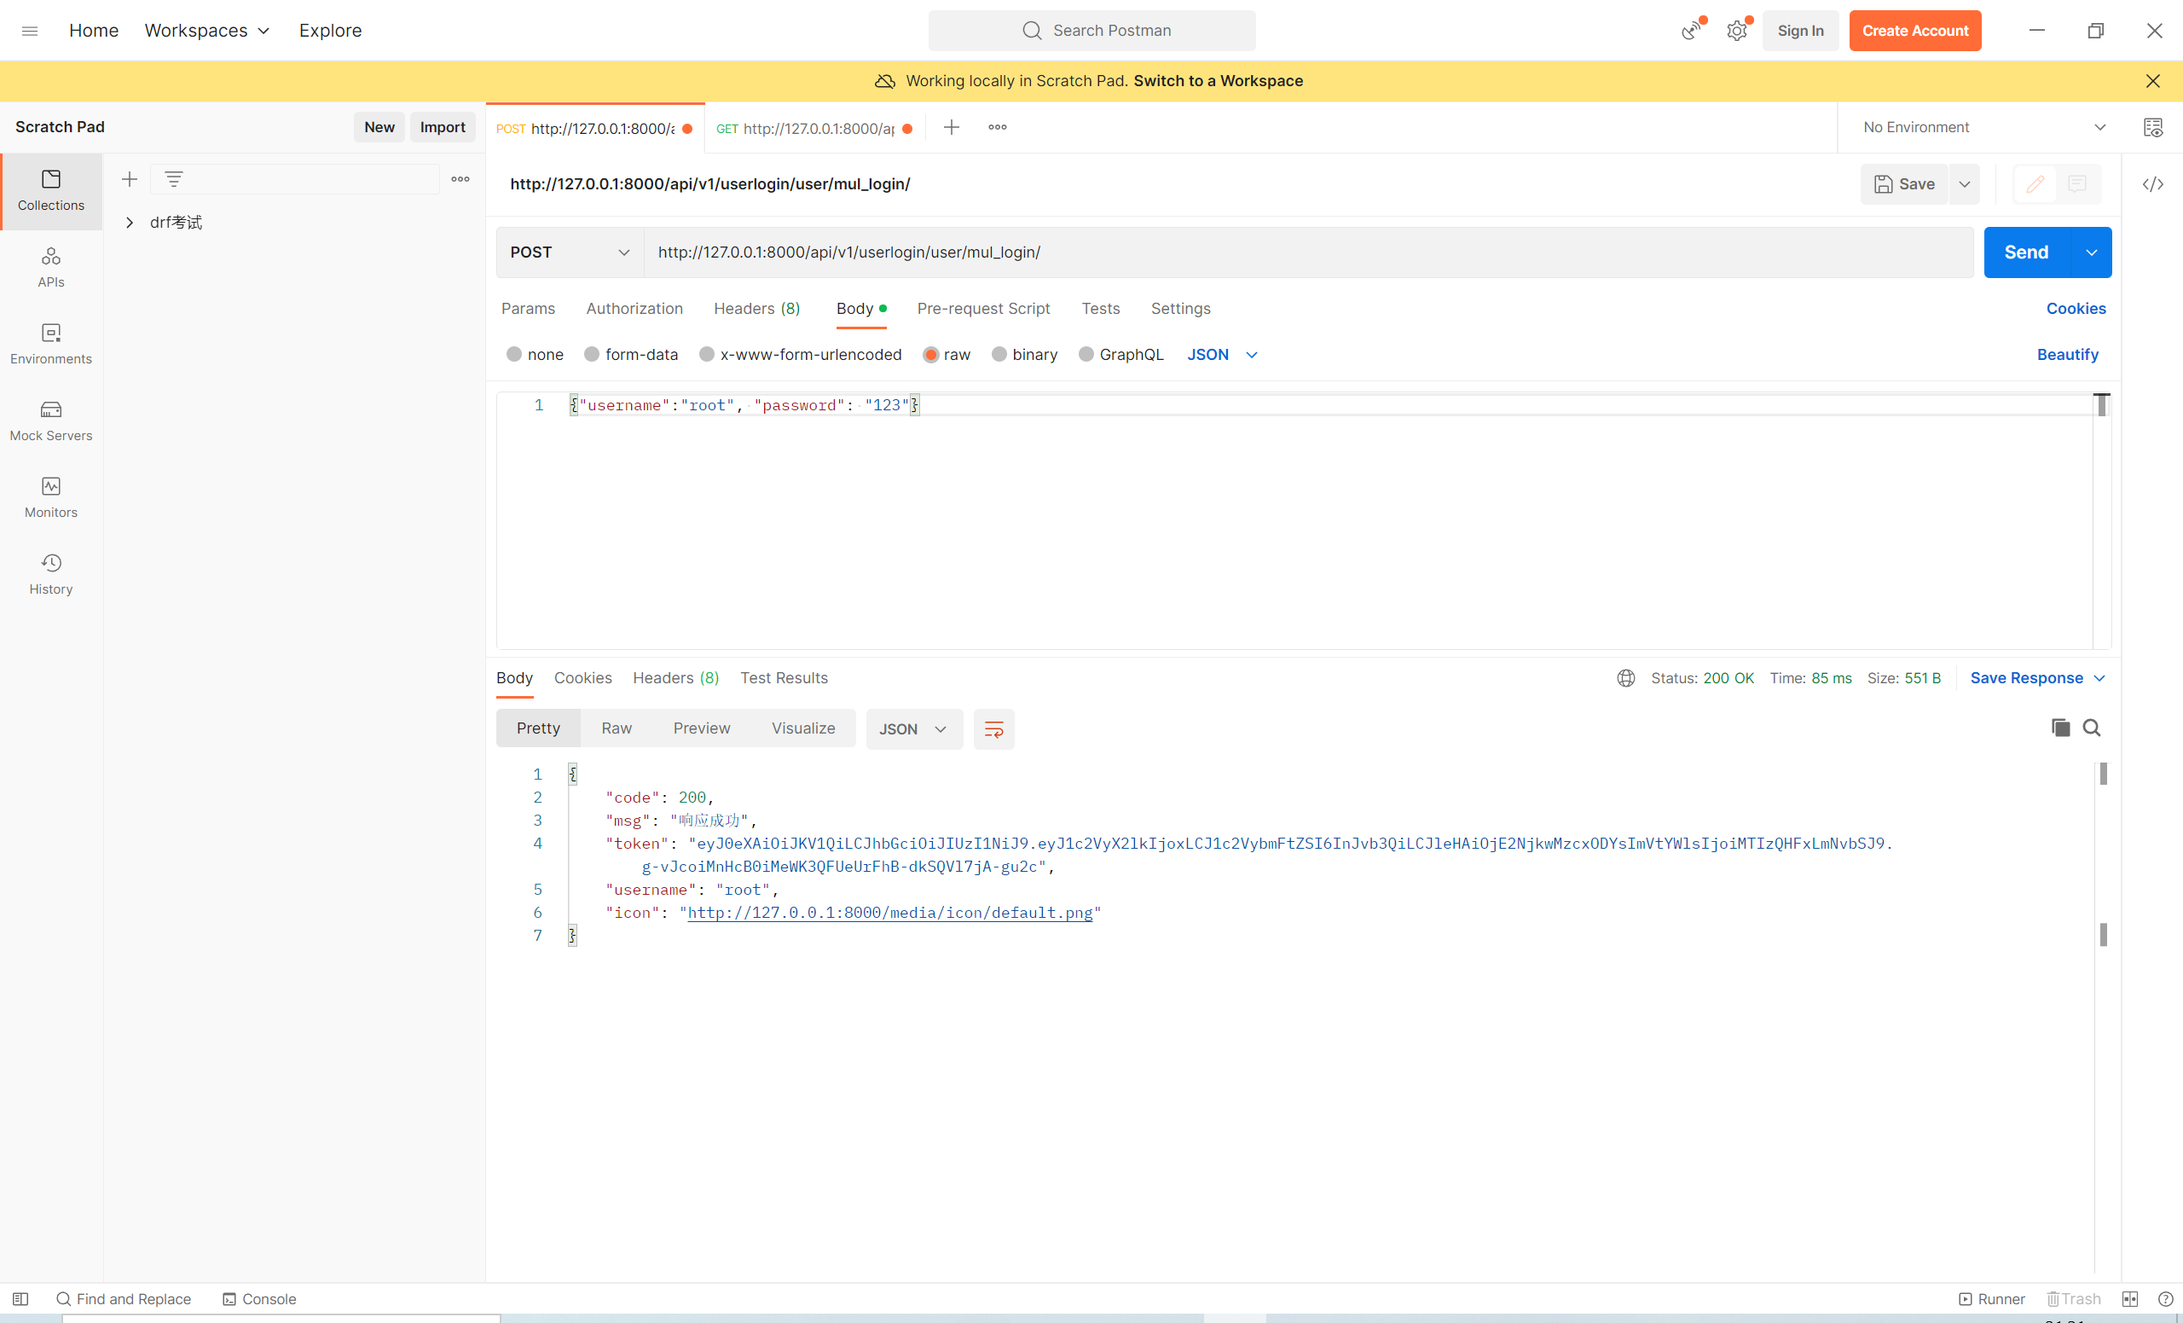Expand the drf考试 collection
The height and width of the screenshot is (1323, 2183).
130,223
